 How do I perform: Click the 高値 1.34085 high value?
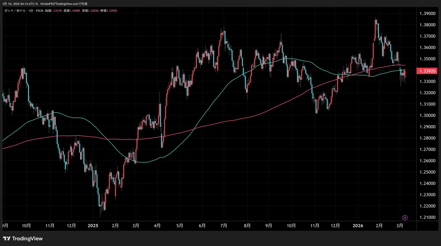pyautogui.click(x=72, y=11)
